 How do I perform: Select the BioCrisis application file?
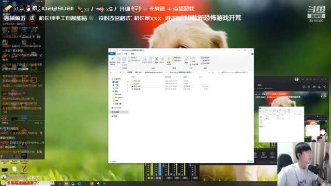point(170,86)
